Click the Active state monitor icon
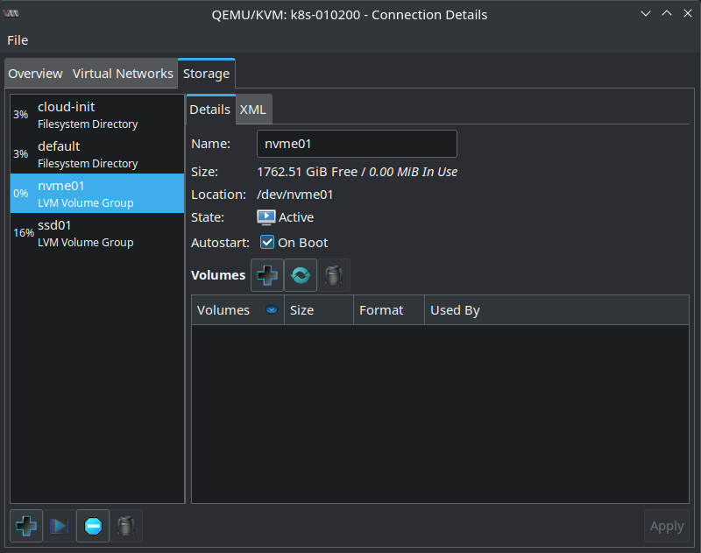701x553 pixels. (x=266, y=217)
